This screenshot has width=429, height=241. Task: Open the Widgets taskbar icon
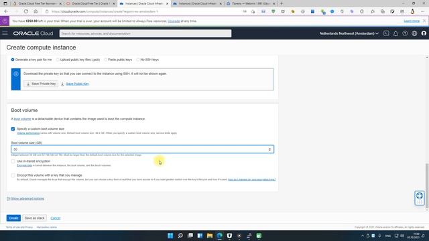click(200, 236)
